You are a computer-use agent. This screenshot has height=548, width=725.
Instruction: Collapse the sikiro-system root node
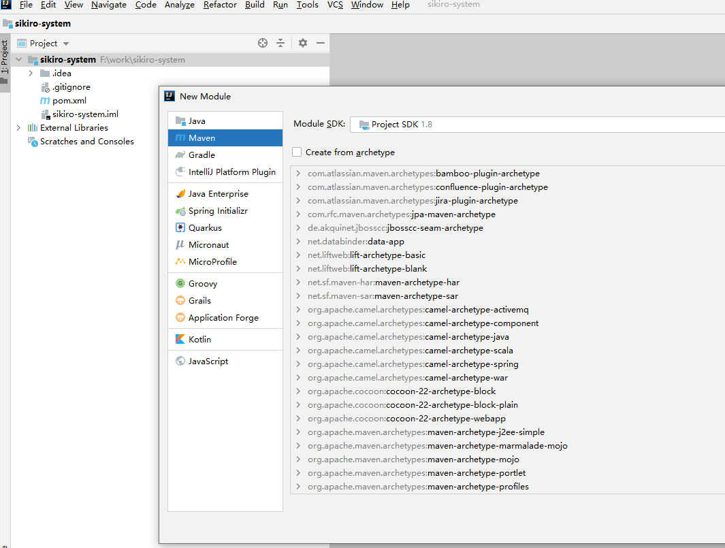coord(19,60)
